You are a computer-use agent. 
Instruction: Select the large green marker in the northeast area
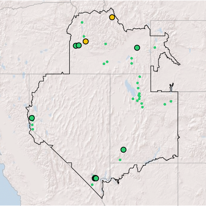[137, 48]
